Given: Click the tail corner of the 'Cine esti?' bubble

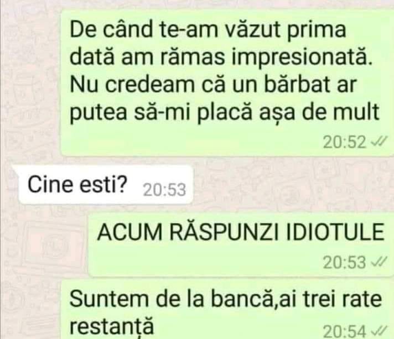Looking at the screenshot, I should pyautogui.click(x=15, y=171).
